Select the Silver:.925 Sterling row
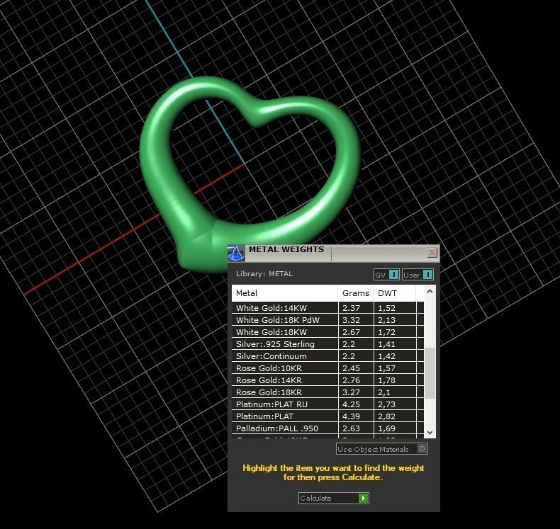Image resolution: width=560 pixels, height=529 pixels. click(x=328, y=344)
